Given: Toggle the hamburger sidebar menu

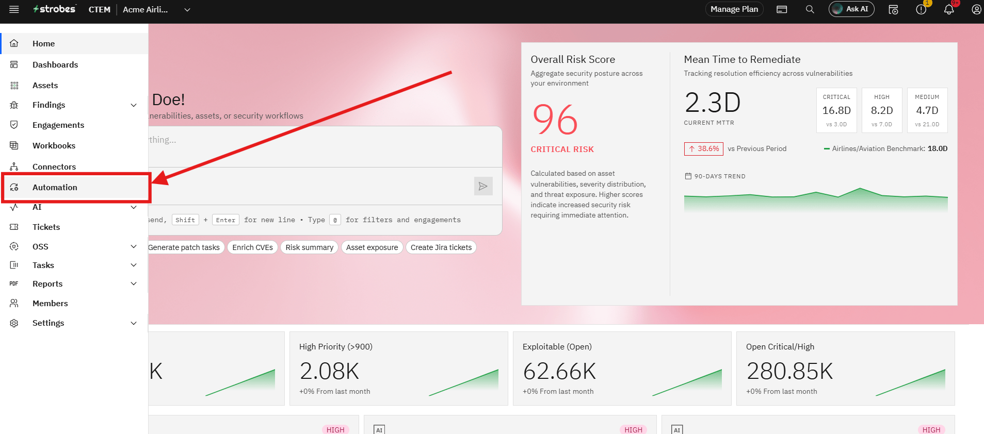Looking at the screenshot, I should pyautogui.click(x=14, y=9).
